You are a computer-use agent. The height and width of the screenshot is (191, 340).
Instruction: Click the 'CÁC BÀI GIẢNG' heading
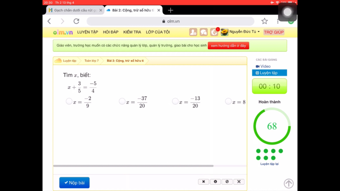click(x=266, y=60)
